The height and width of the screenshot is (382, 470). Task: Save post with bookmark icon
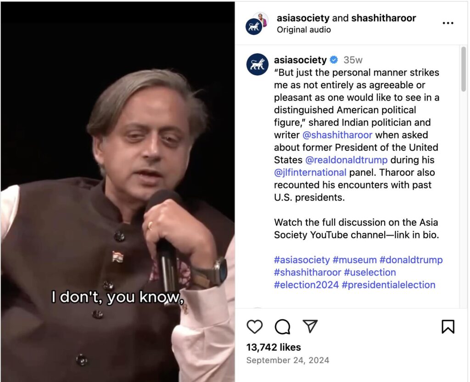pos(448,326)
